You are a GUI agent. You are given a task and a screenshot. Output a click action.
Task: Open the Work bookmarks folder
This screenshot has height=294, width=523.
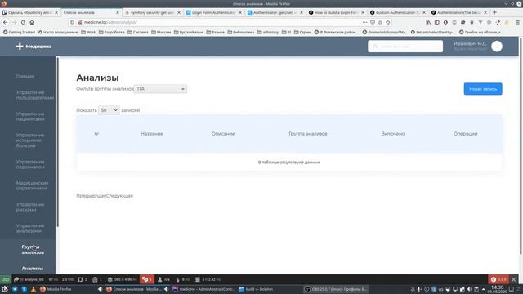click(x=88, y=33)
